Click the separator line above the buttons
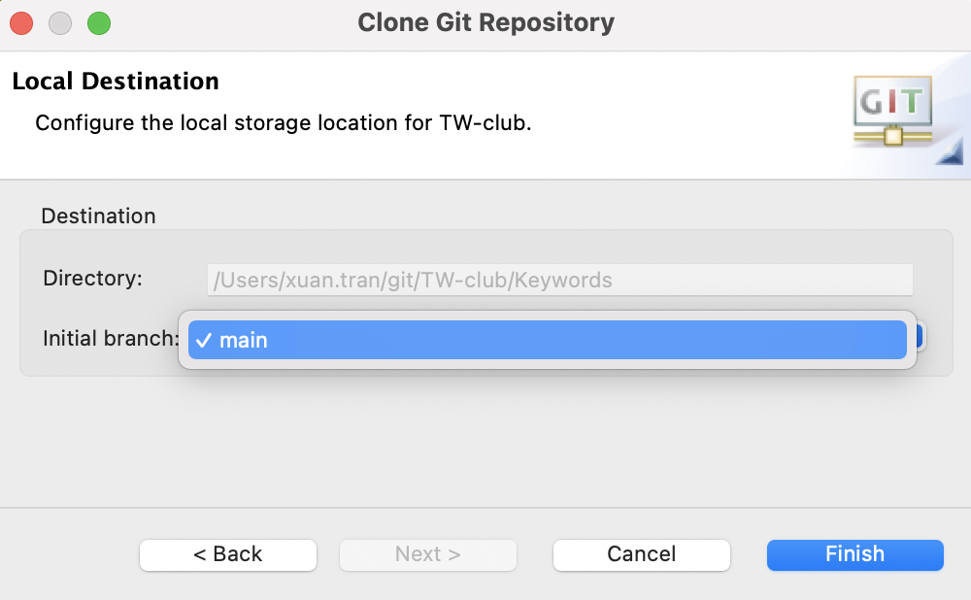971x600 pixels. click(x=485, y=507)
